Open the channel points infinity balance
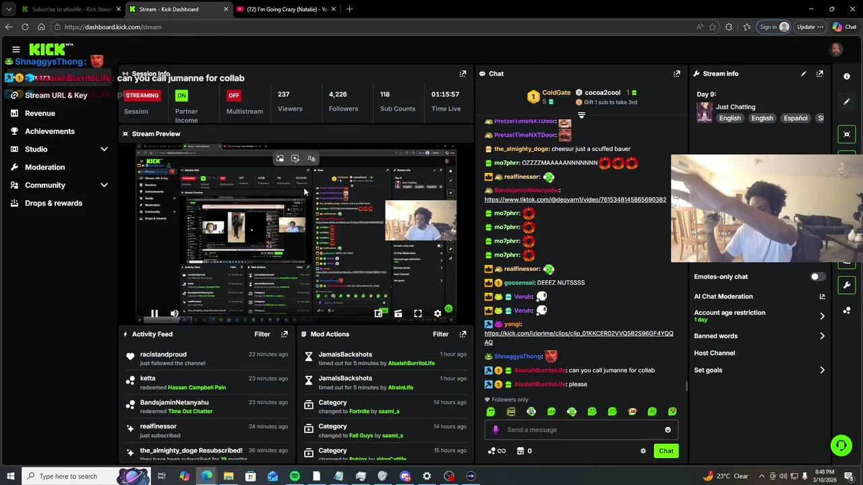Screen dimensions: 863x485 click(x=497, y=451)
